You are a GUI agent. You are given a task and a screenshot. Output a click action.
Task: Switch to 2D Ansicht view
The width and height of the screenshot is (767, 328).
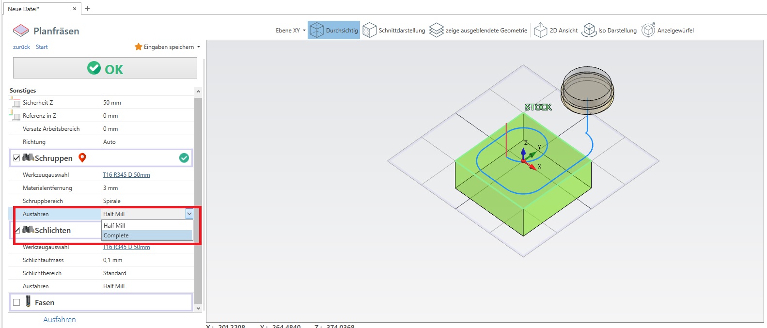[x=540, y=30]
